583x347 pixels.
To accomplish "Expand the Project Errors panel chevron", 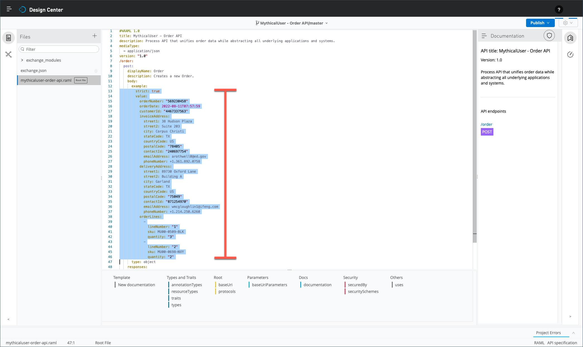I will click(574, 333).
